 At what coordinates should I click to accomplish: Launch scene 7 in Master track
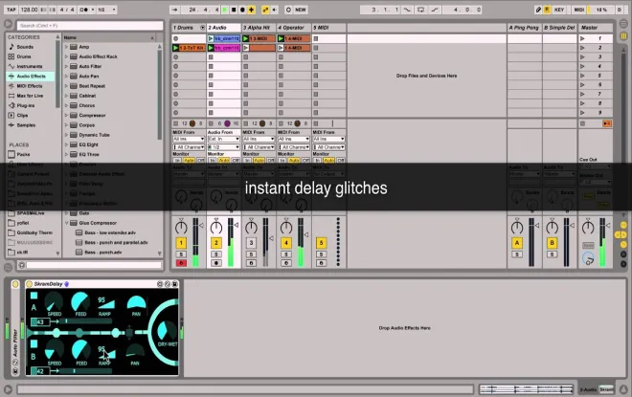coord(582,94)
